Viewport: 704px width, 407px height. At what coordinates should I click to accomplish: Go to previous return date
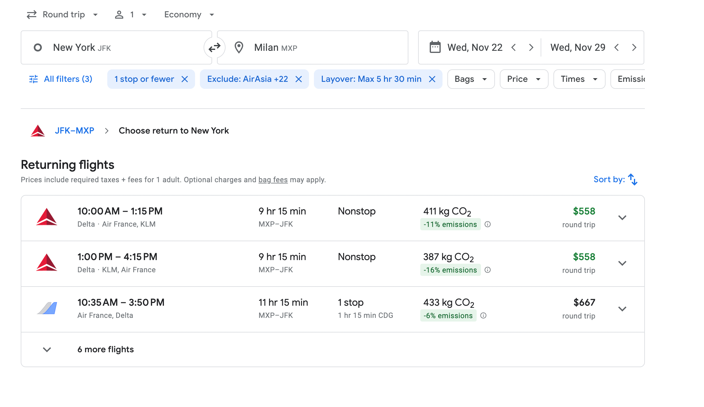pyautogui.click(x=617, y=47)
